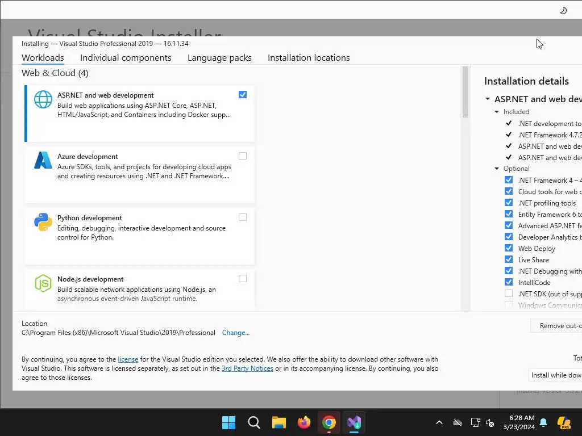Viewport: 582px width, 436px height.
Task: Click Visual Studio Installer taskbar icon
Action: [354, 422]
